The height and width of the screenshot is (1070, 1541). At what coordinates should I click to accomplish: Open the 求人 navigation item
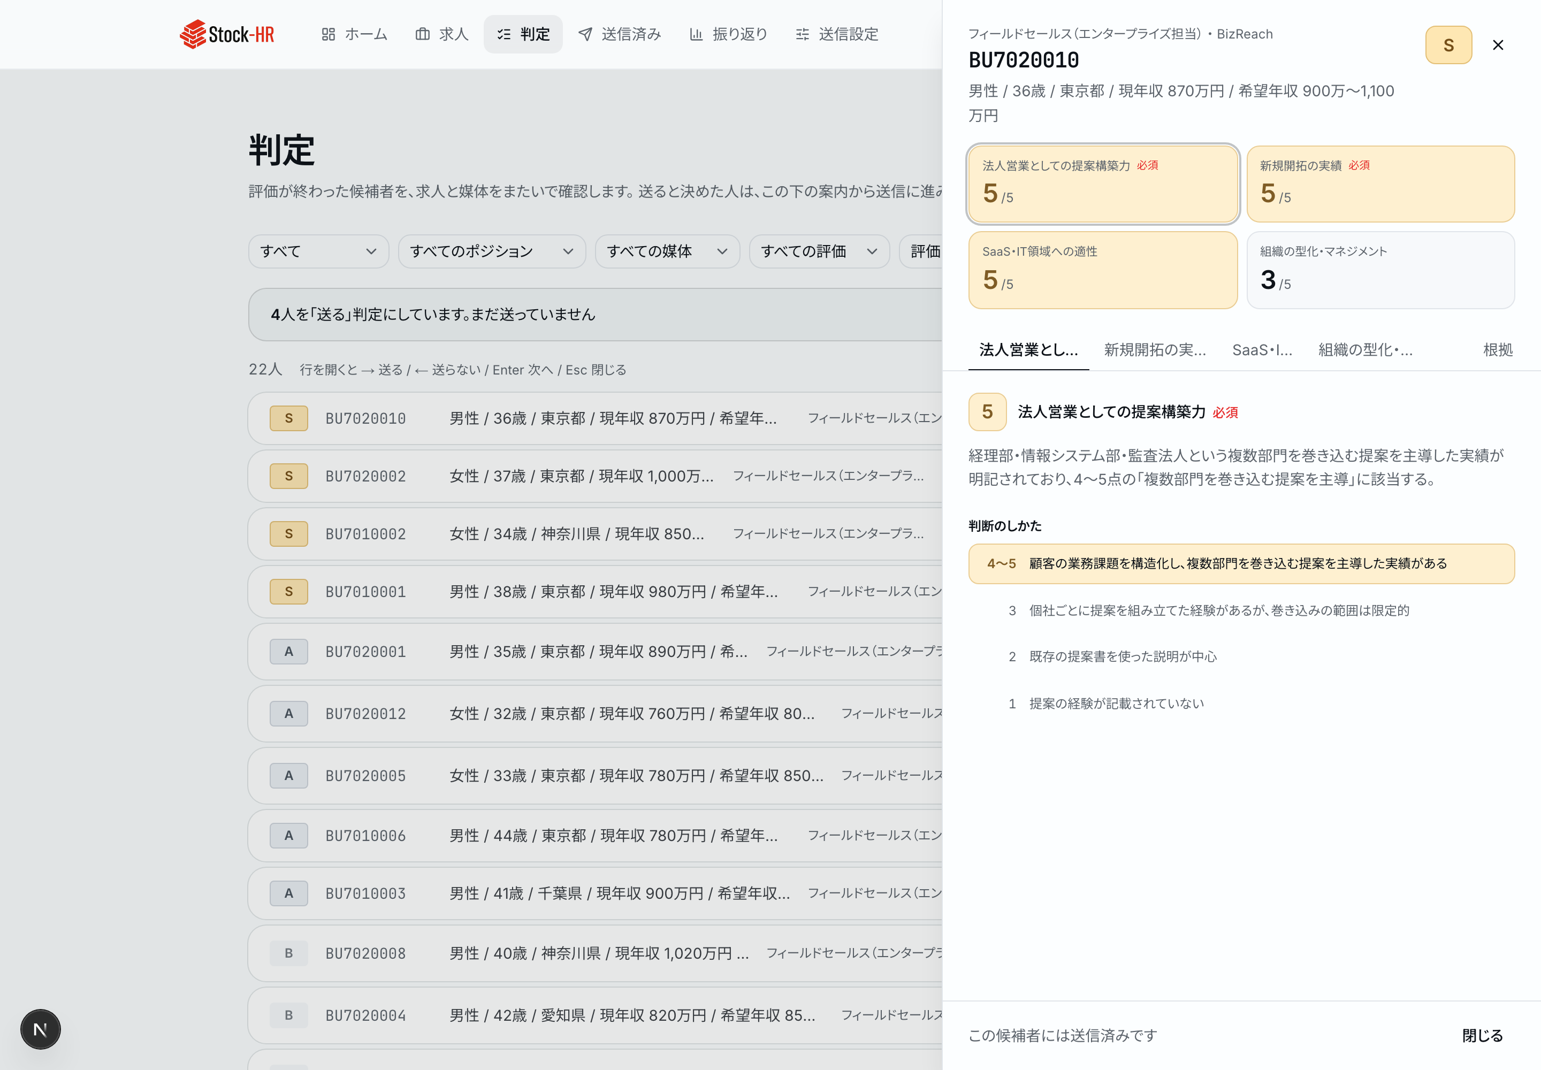pyautogui.click(x=442, y=34)
